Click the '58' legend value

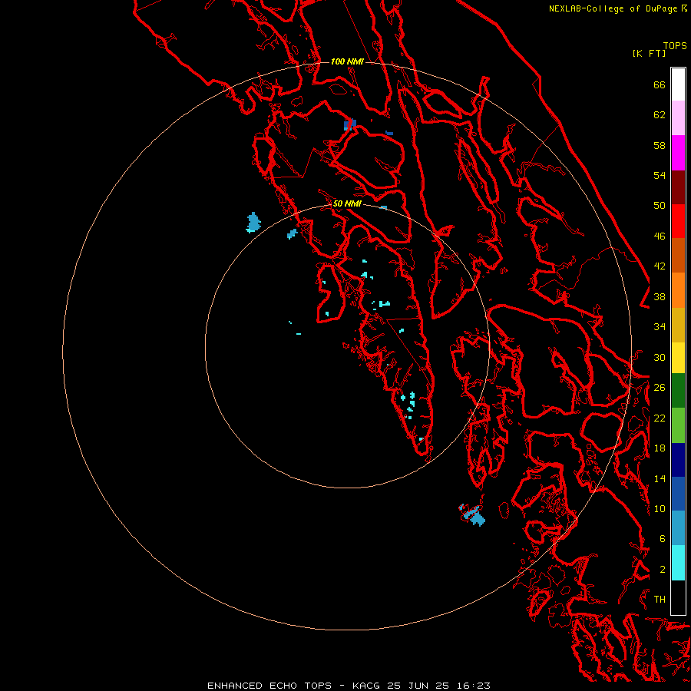[660, 145]
